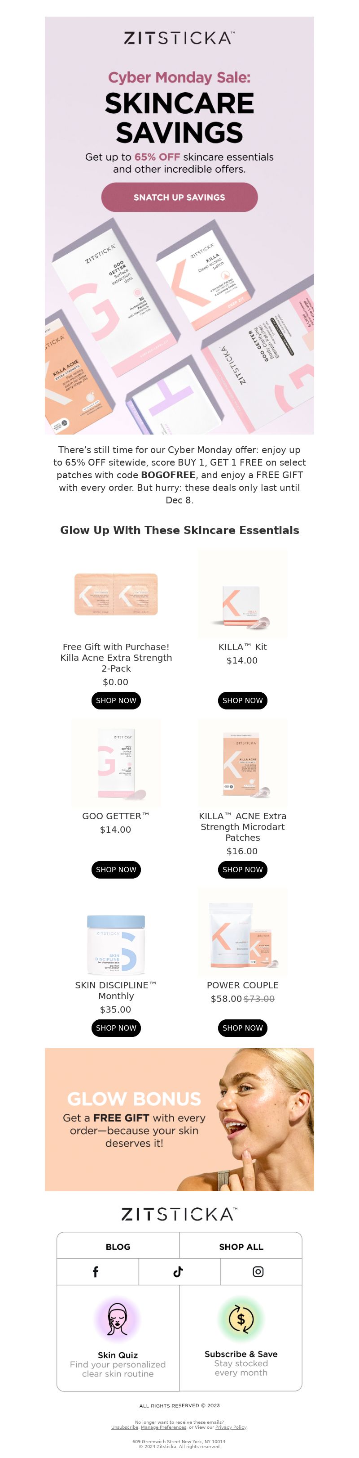The height and width of the screenshot is (1458, 359).
Task: Open the Facebook icon link
Action: pyautogui.click(x=96, y=1272)
